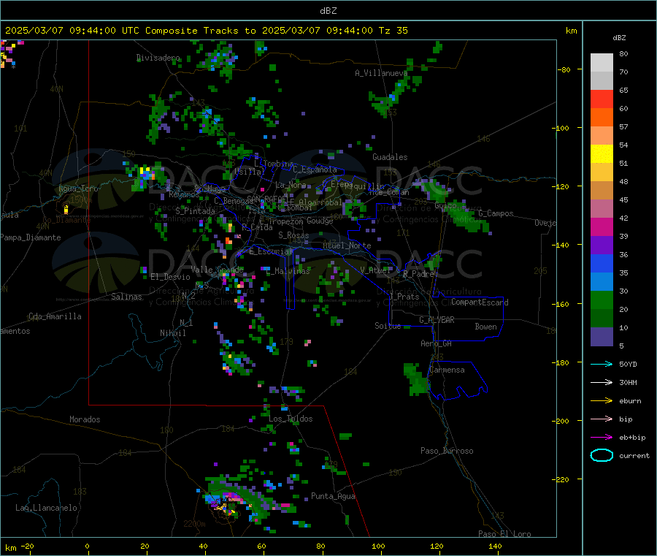Click the bottom axis '-20' tick label

27,546
